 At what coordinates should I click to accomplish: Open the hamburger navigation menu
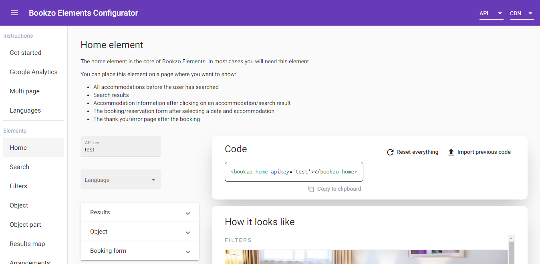coord(14,13)
